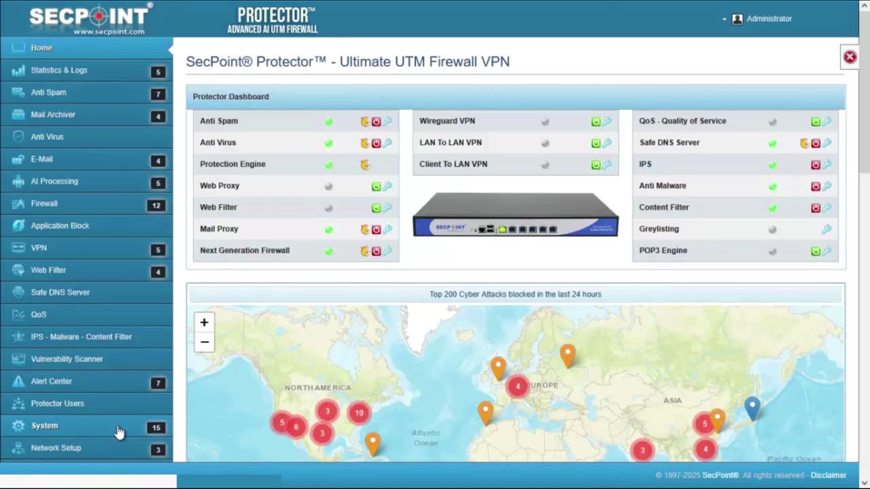Open Web Proxy settings wrench
This screenshot has width=870, height=489.
tap(387, 186)
